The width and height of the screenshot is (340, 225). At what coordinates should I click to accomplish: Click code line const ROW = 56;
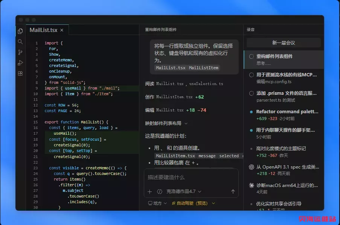point(62,105)
